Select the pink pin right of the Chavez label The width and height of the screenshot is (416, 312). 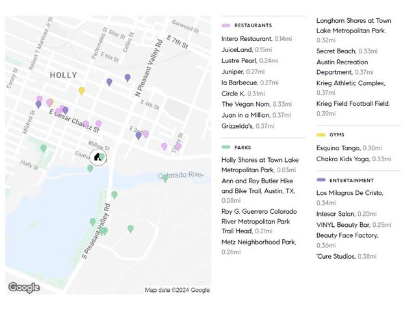99,124
